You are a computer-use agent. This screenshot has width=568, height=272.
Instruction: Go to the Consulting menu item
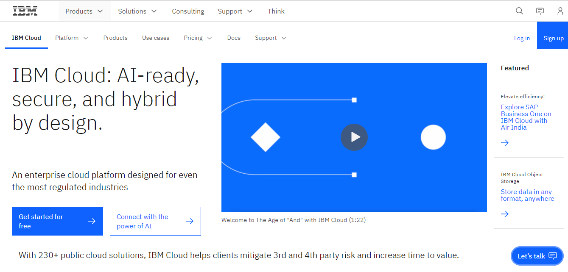[x=188, y=11]
